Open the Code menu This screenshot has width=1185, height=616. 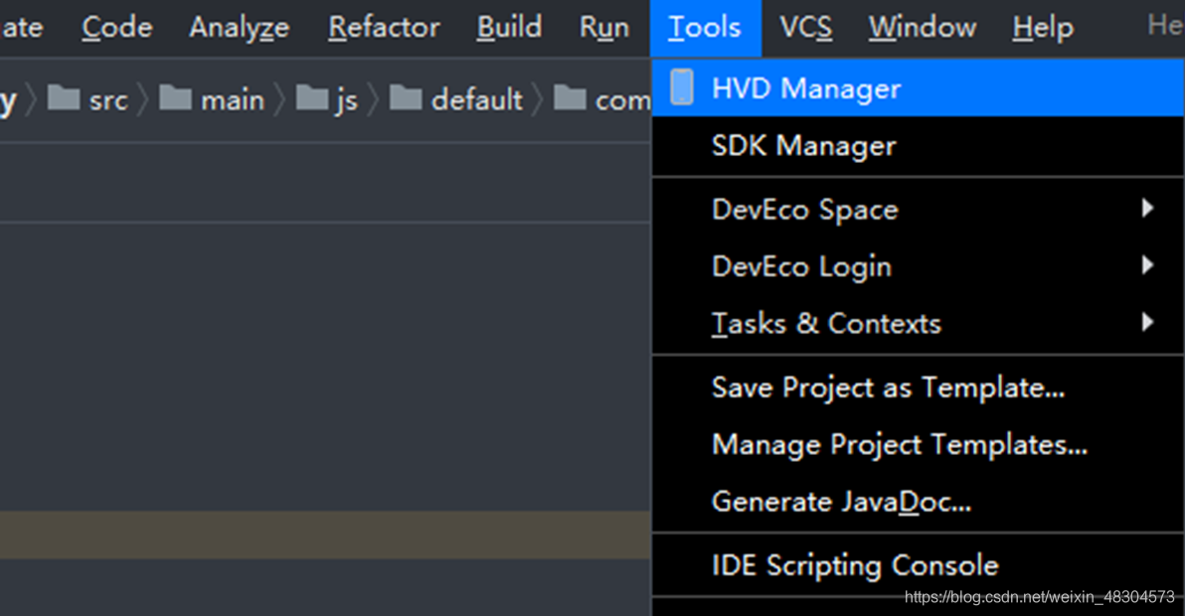pyautogui.click(x=117, y=28)
